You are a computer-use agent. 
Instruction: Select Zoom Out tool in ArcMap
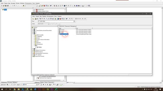(57, 6)
